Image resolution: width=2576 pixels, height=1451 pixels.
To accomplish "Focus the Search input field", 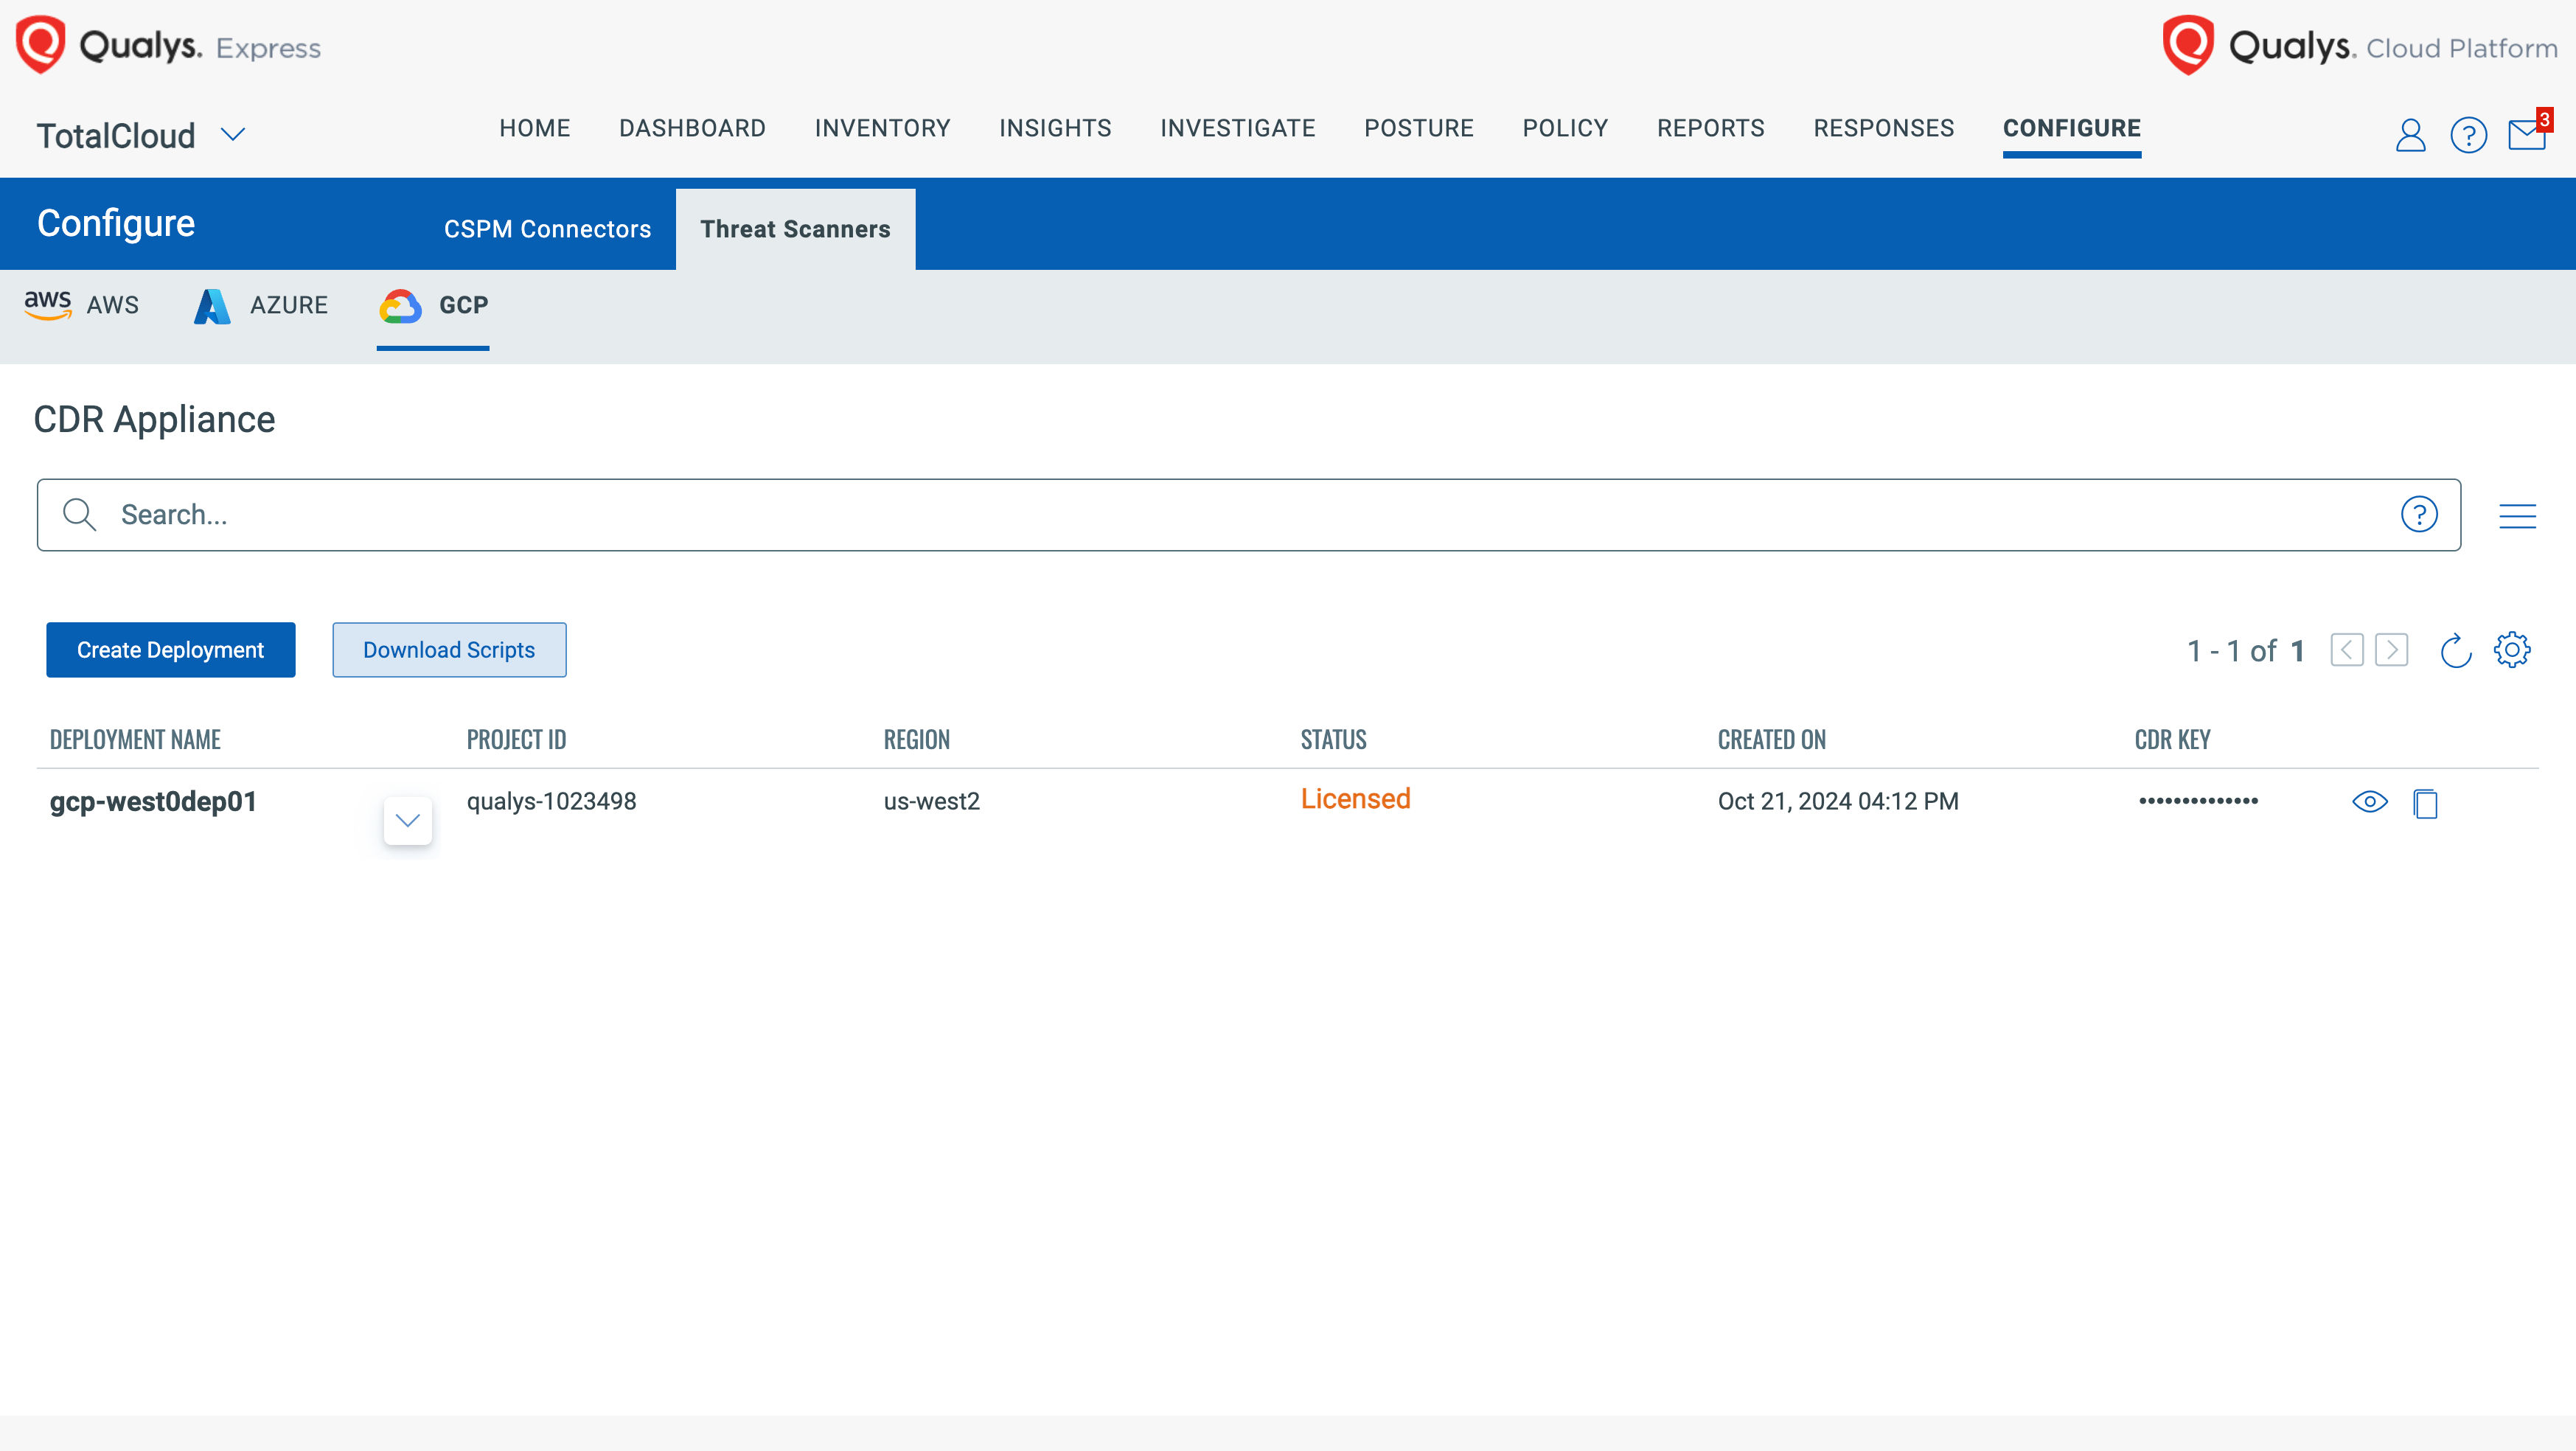I will coord(1248,514).
